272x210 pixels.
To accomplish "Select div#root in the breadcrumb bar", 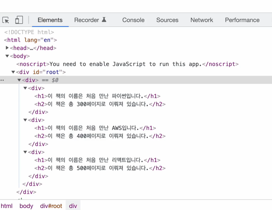I will pos(51,206).
